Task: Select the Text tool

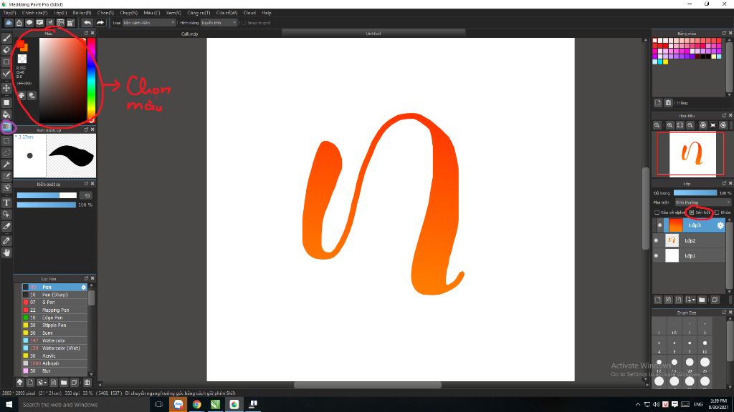Action: [6, 202]
